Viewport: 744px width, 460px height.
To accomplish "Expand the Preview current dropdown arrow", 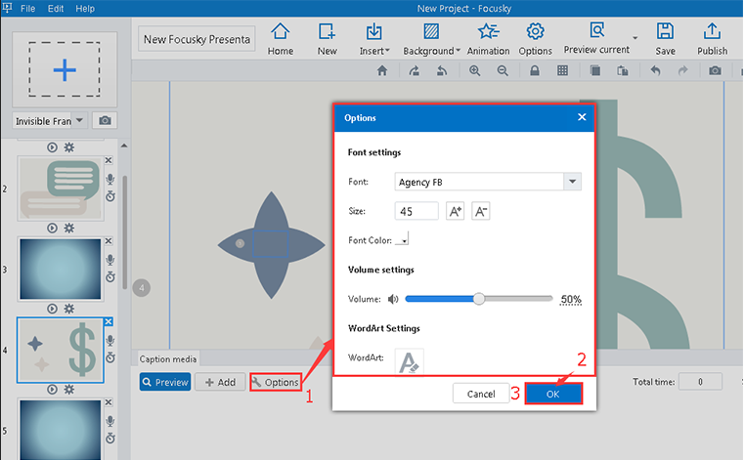I will coord(635,38).
